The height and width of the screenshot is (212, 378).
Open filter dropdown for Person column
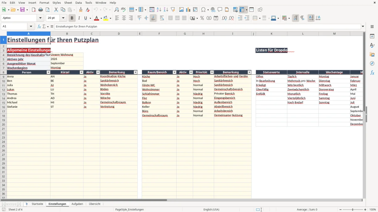point(48,72)
